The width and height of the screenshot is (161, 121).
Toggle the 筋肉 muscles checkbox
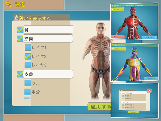[x=20, y=39]
